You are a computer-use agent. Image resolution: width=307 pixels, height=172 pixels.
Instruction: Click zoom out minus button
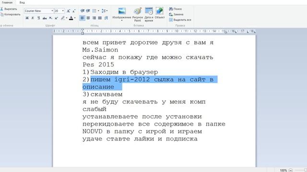291,170
